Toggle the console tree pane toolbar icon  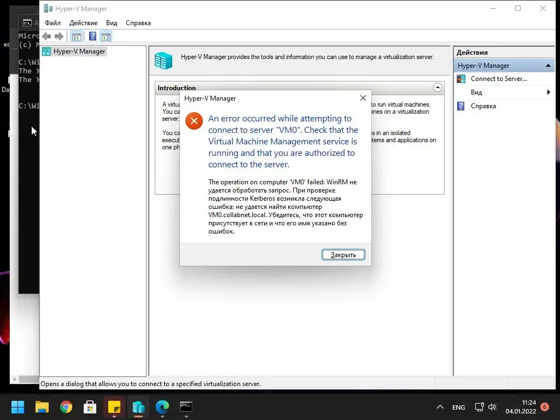pyautogui.click(x=76, y=36)
